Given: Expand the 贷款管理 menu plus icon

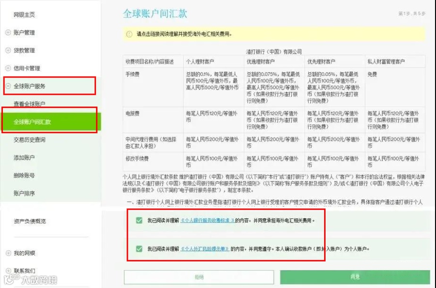Looking at the screenshot, I should click(8, 50).
